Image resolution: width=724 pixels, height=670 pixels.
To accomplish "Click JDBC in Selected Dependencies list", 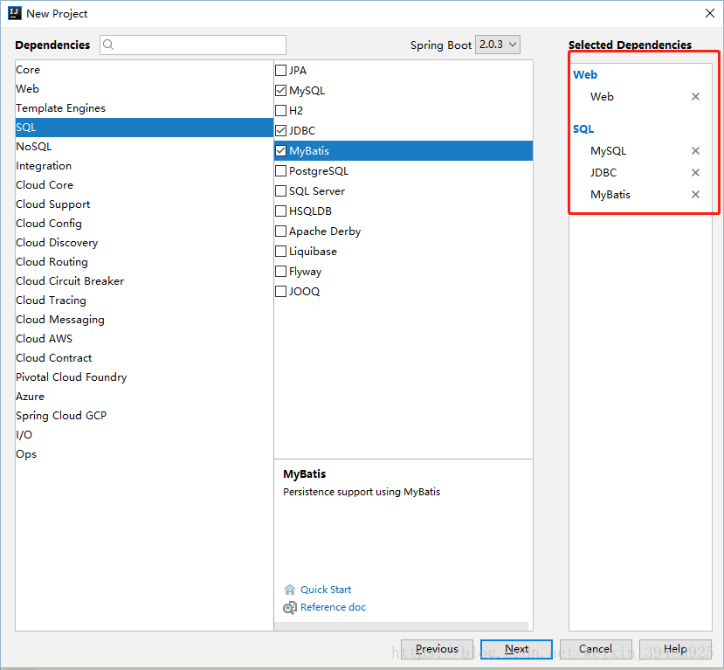I will pyautogui.click(x=603, y=173).
